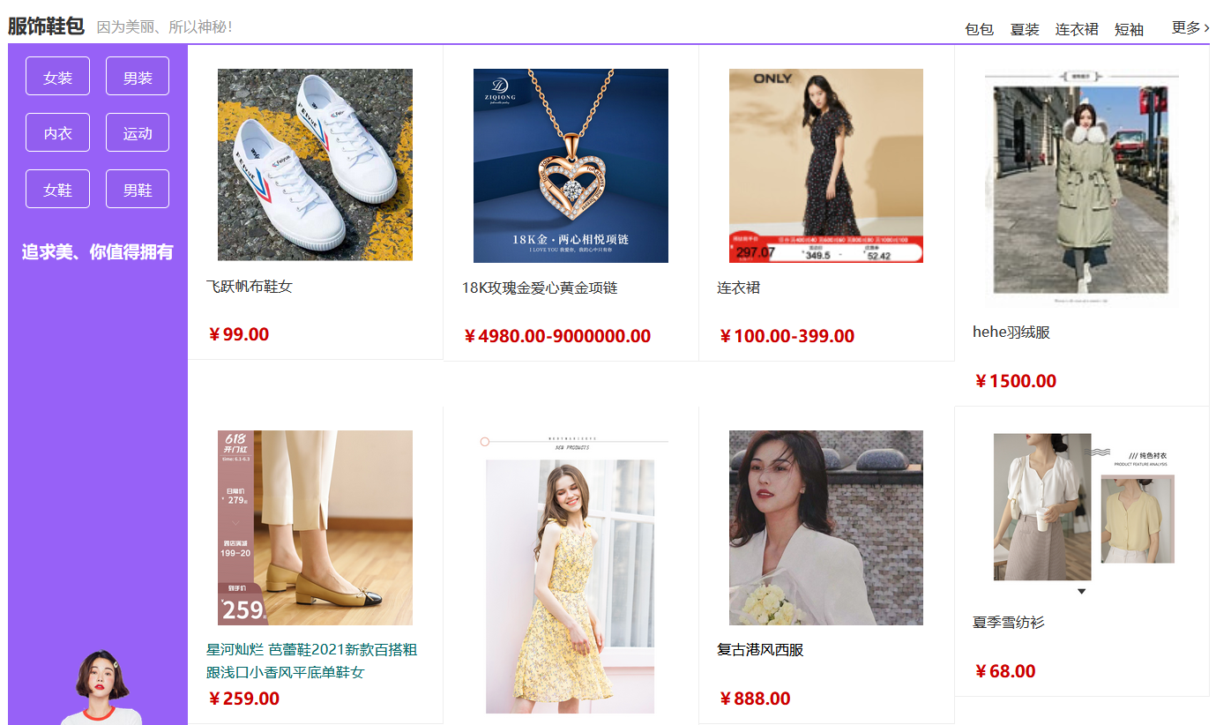Select the 夏装 top navigation link
Image resolution: width=1216 pixels, height=725 pixels.
(x=1025, y=29)
